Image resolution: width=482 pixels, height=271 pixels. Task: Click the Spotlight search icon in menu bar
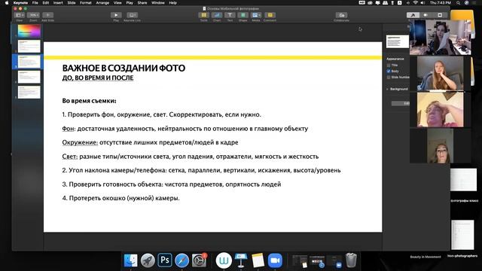pyautogui.click(x=458, y=3)
